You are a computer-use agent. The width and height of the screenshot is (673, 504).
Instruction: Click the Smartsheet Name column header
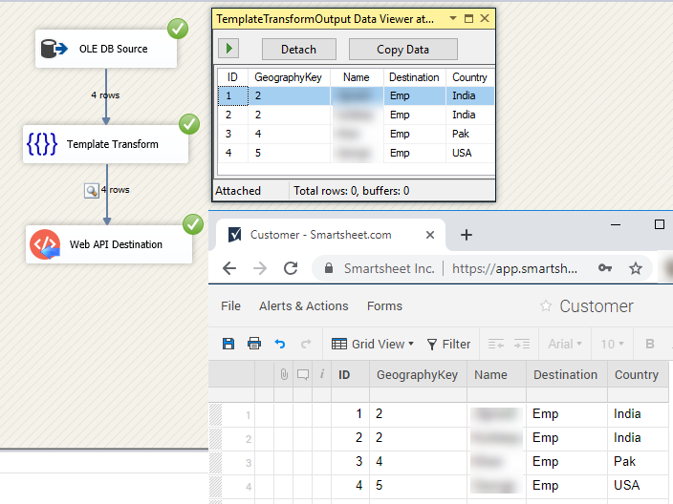coord(496,374)
